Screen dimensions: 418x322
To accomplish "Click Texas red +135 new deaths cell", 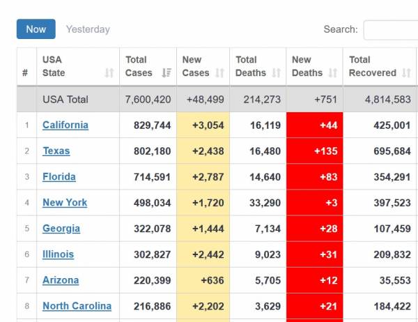I will click(x=314, y=151).
